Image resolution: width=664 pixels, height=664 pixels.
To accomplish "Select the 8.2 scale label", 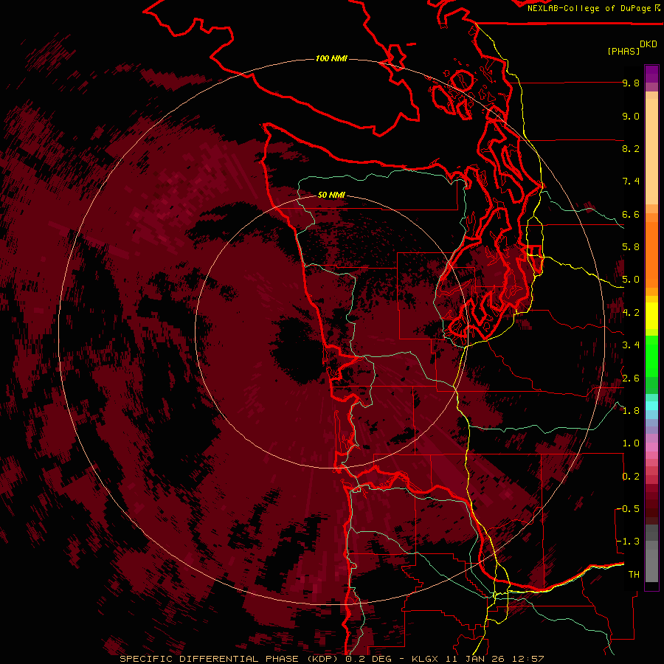I will (x=631, y=148).
